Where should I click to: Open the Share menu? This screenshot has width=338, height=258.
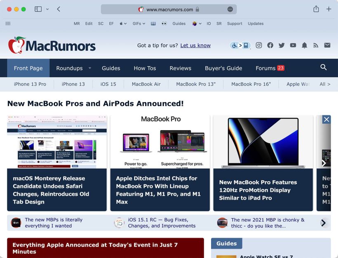316,9
